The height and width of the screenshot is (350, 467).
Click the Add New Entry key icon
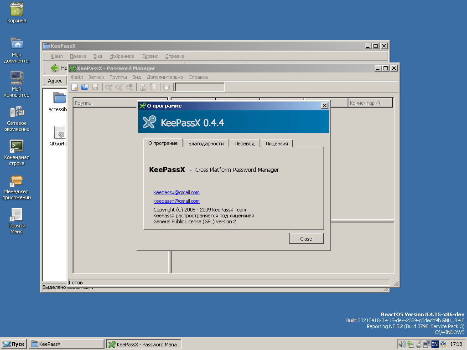click(109, 87)
